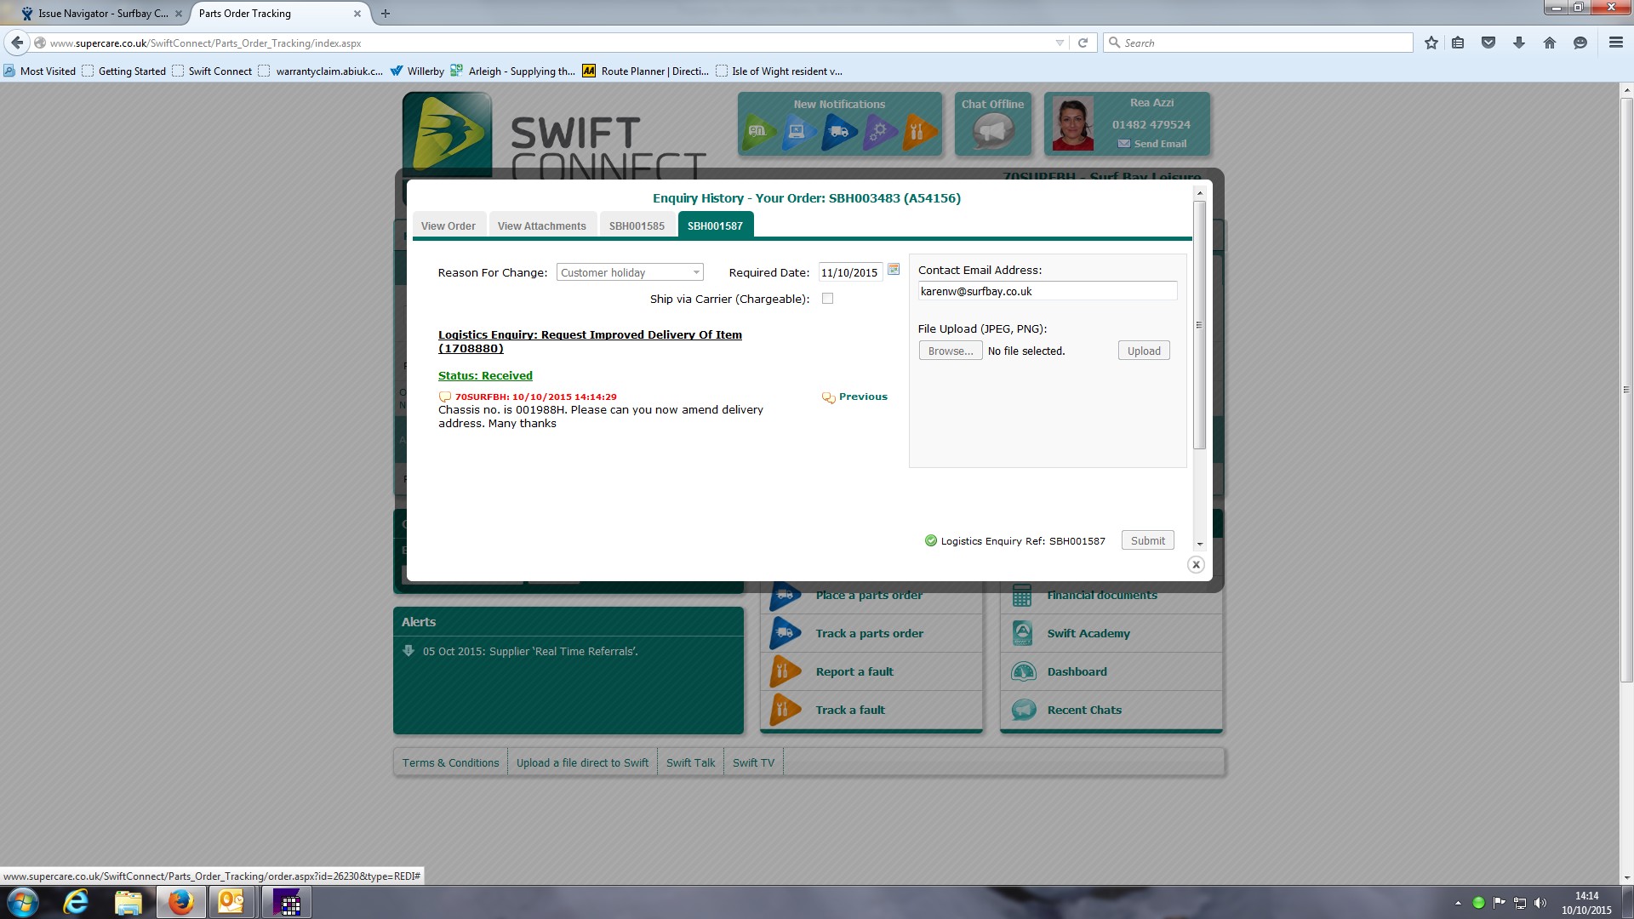Click the Swift Academy icon
The width and height of the screenshot is (1634, 919).
point(1023,633)
